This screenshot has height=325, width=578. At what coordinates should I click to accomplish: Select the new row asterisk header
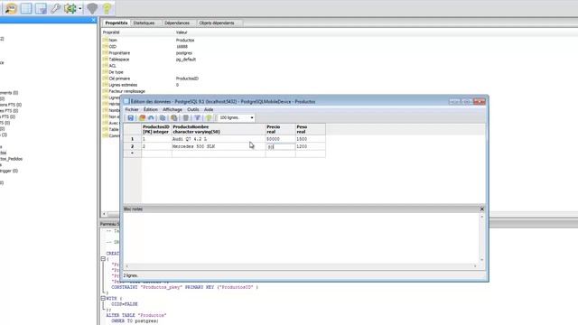point(133,153)
